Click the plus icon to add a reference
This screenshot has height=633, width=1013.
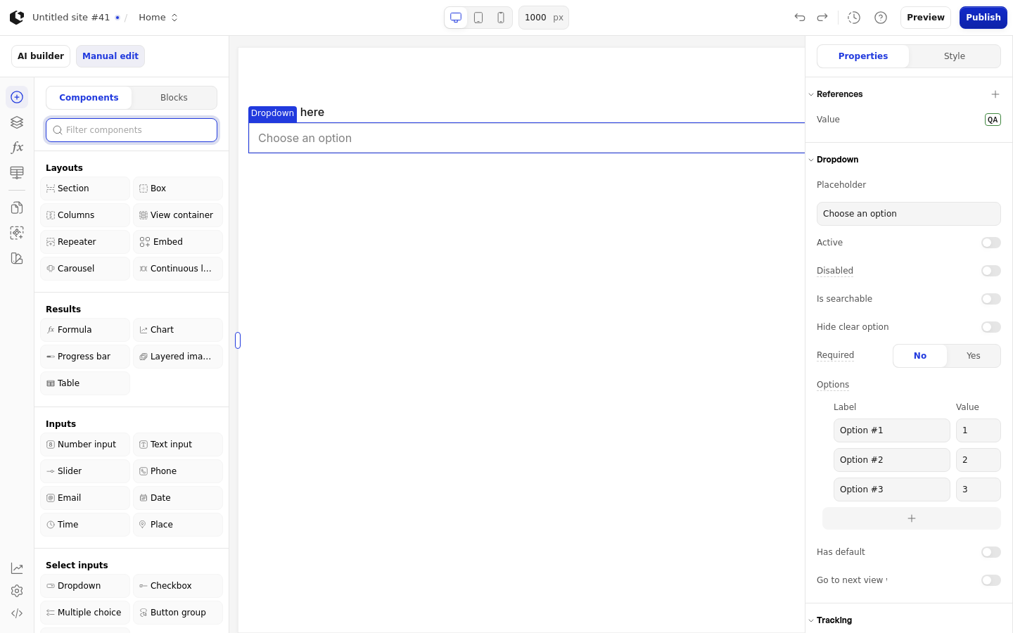[x=995, y=94]
